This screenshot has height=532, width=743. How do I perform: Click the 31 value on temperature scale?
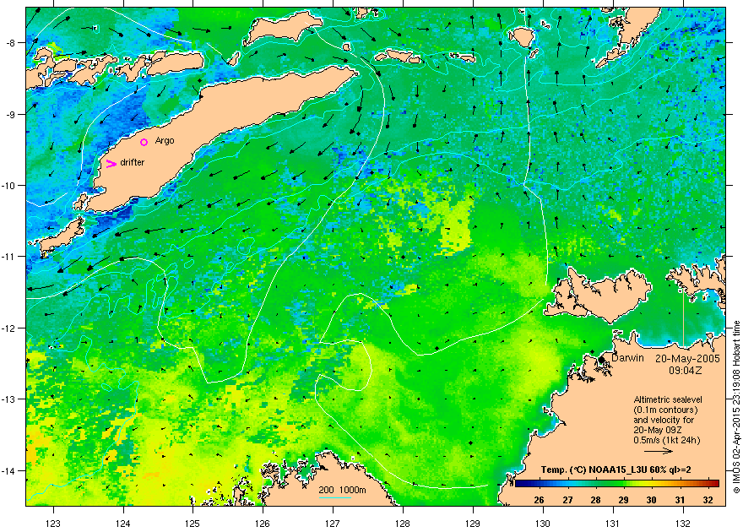680,500
